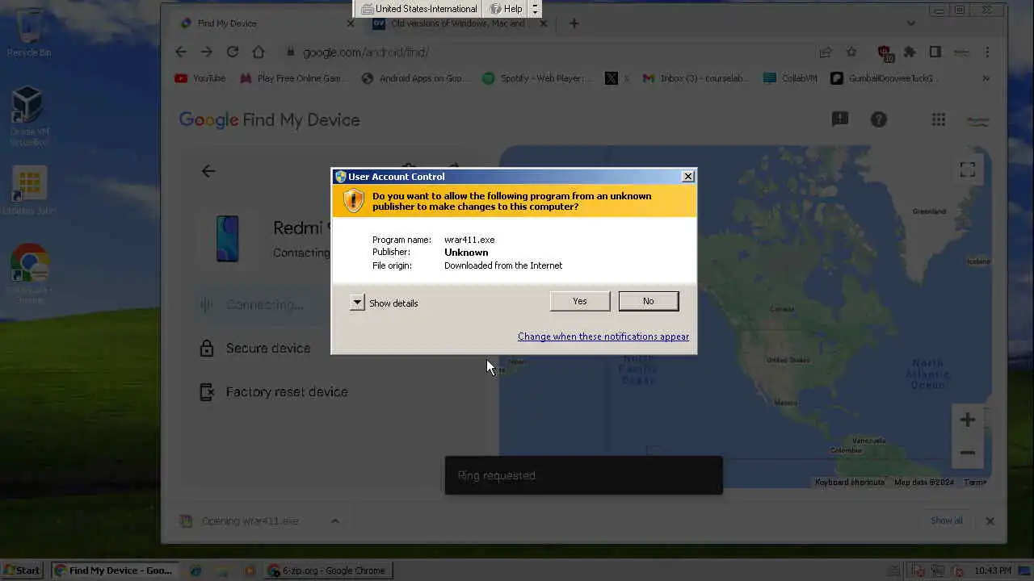
Task: Bookmark this page with star icon
Action: [851, 52]
